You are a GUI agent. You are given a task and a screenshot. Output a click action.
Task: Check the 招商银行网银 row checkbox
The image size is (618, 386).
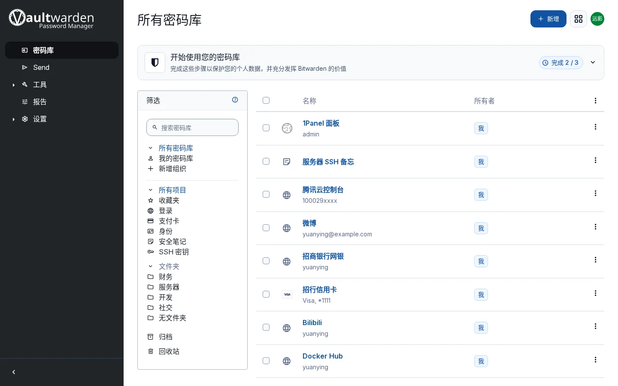pos(266,261)
